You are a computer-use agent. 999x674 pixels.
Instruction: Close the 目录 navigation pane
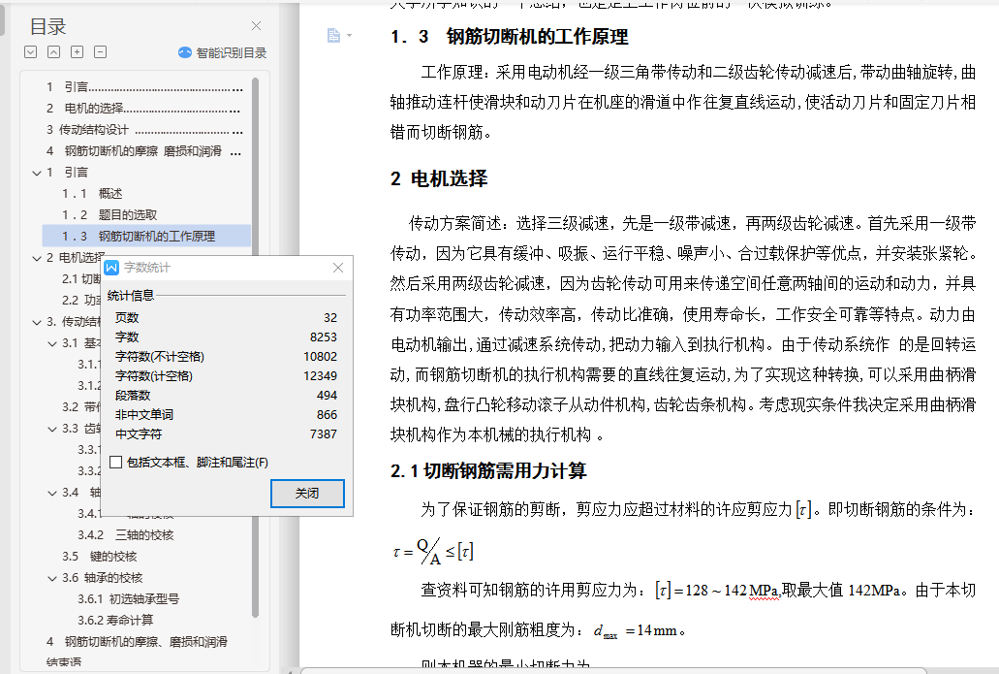[x=256, y=25]
